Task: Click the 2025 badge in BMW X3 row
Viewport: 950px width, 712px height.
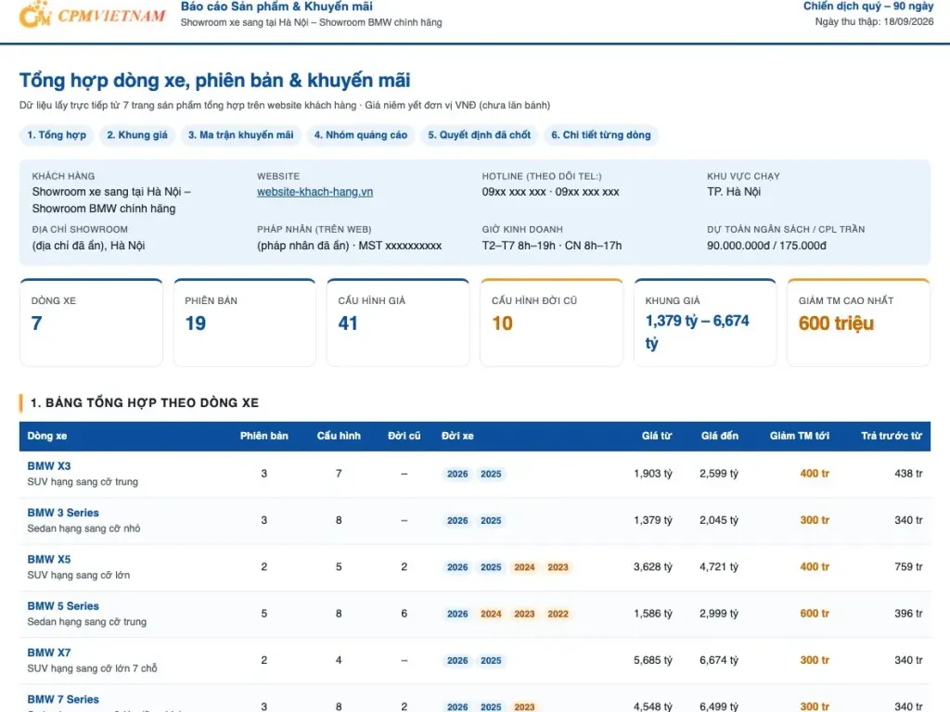Action: coord(491,474)
